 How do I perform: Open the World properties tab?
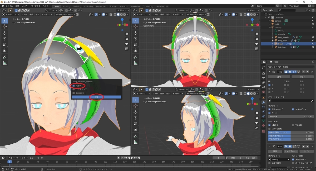tap(264, 92)
